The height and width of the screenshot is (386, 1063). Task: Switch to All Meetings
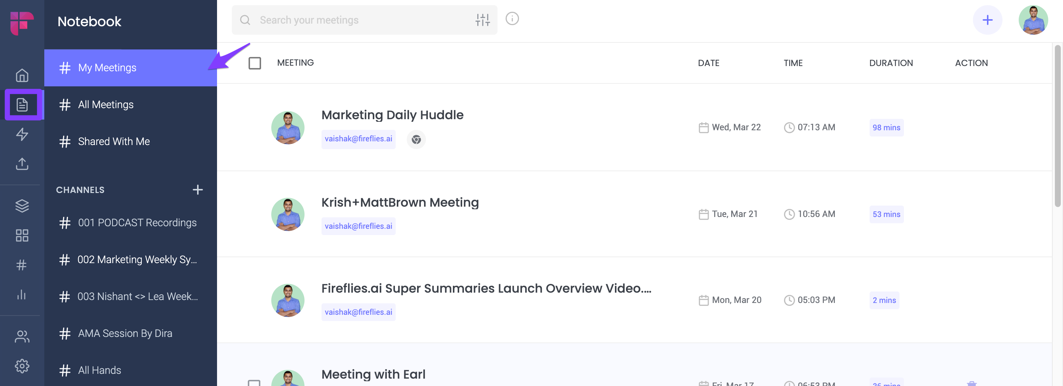106,104
